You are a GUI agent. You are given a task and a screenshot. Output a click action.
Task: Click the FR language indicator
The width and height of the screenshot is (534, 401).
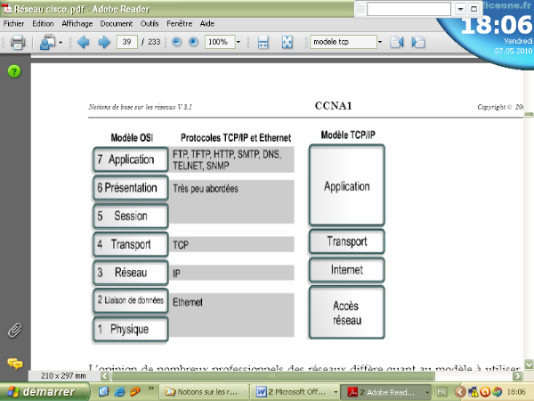pyautogui.click(x=441, y=392)
